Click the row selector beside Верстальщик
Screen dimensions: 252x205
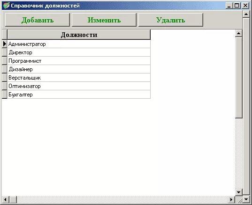click(5, 78)
